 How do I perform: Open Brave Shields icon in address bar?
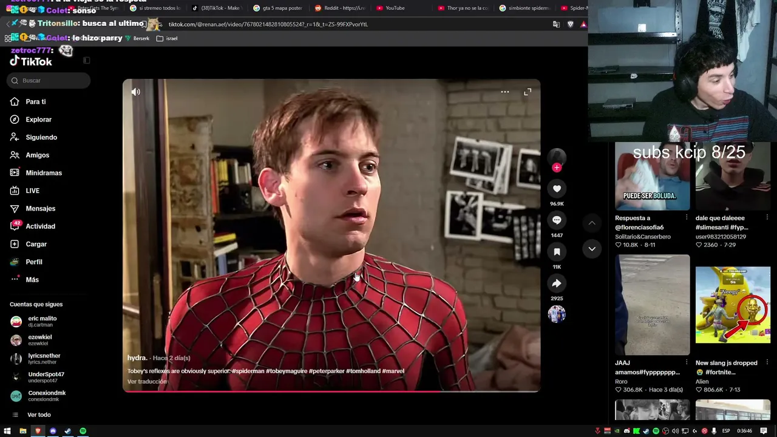[570, 24]
